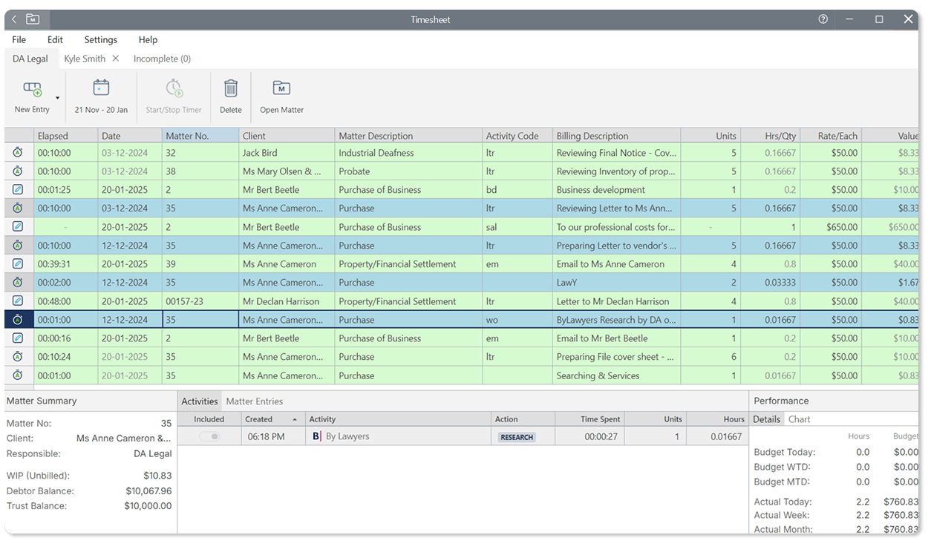
Task: Open the date range calendar picker
Action: tap(101, 88)
